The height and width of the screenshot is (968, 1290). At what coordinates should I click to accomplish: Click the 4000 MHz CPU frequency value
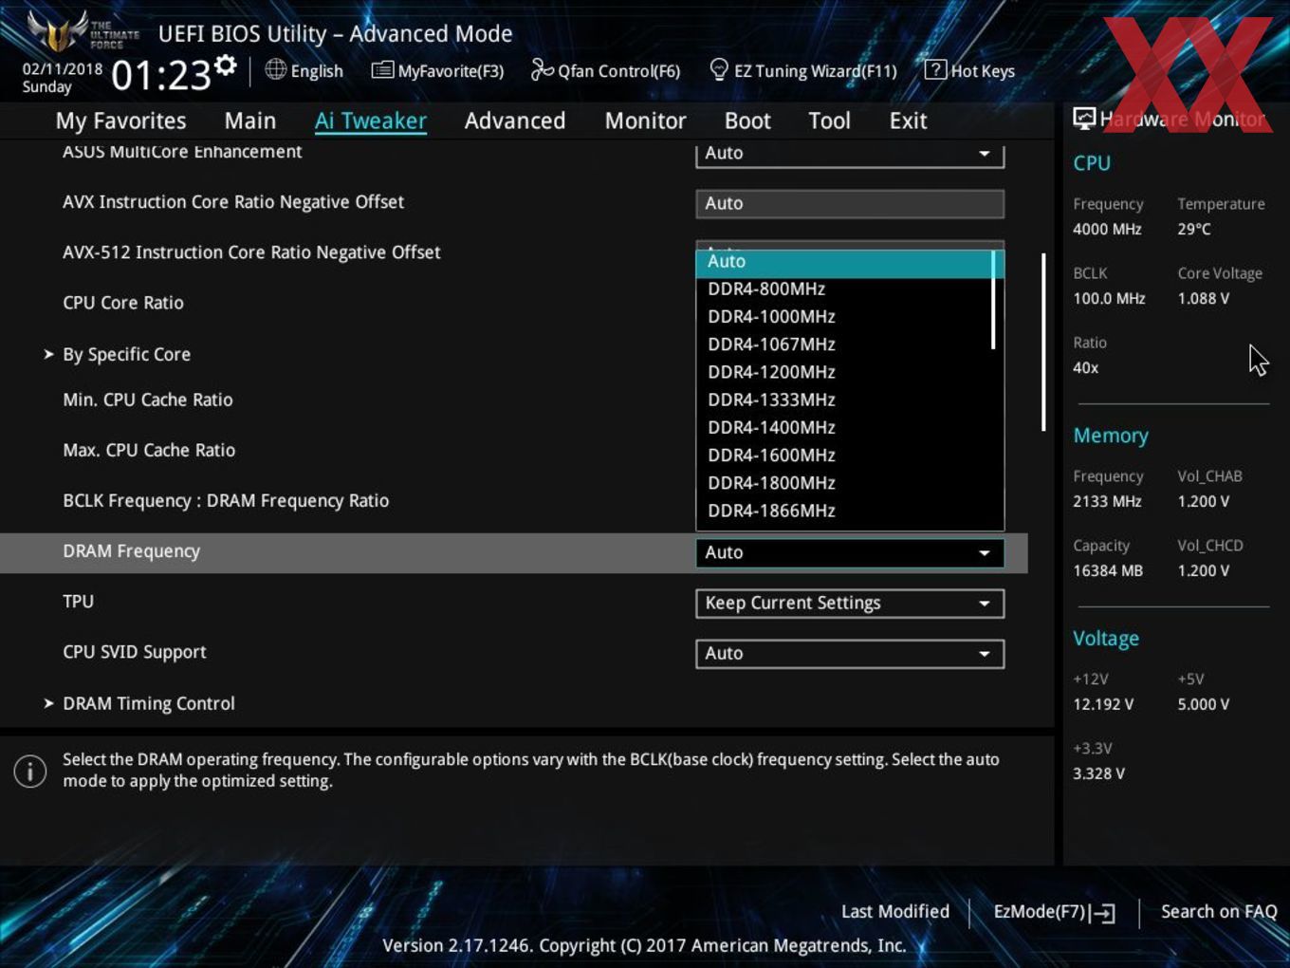(1107, 229)
